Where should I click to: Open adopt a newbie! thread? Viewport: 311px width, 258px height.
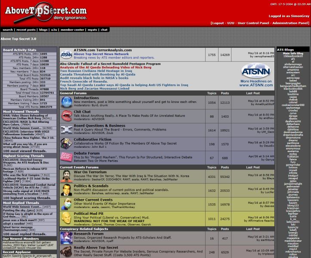[x=14, y=224]
